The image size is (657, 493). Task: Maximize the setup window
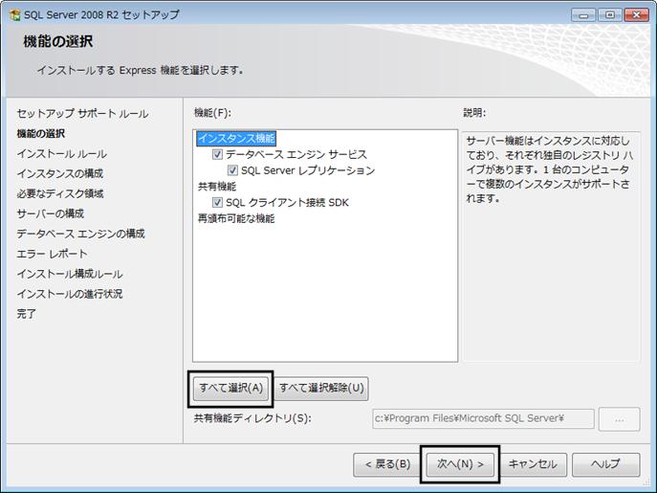(609, 15)
